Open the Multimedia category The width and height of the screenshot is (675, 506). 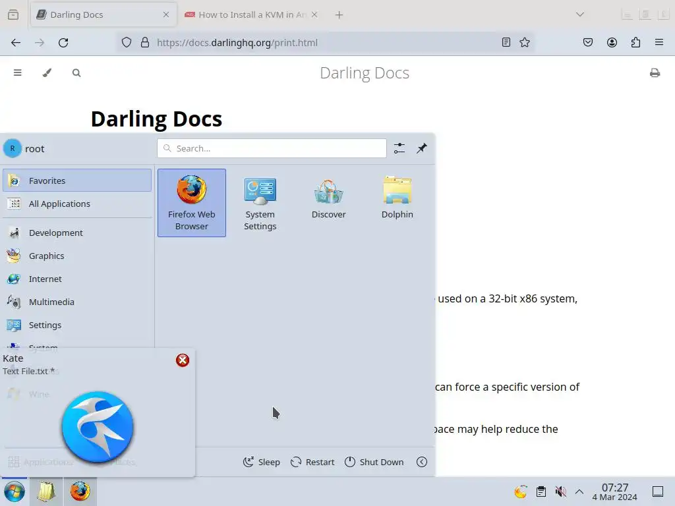77,302
